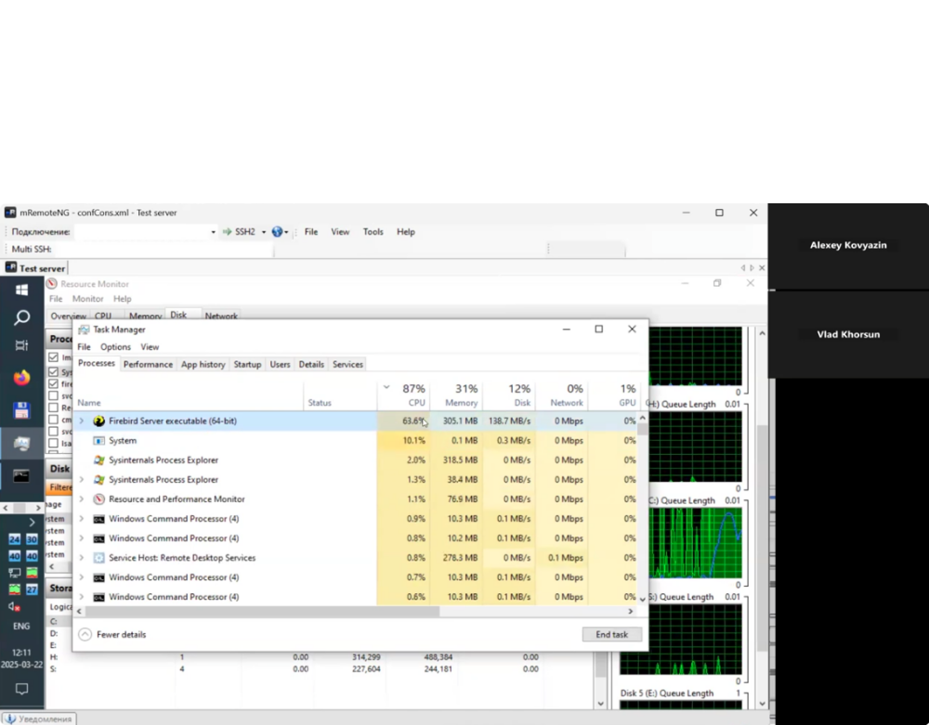The image size is (929, 725).
Task: Expand Sysinternals Process Explorer 38.4 MB row
Action: (x=82, y=479)
